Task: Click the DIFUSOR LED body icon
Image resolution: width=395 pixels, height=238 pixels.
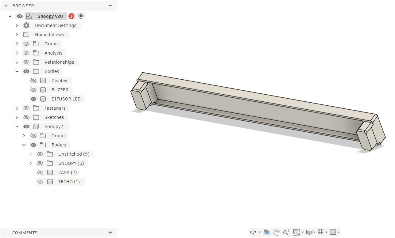Action: pos(43,99)
